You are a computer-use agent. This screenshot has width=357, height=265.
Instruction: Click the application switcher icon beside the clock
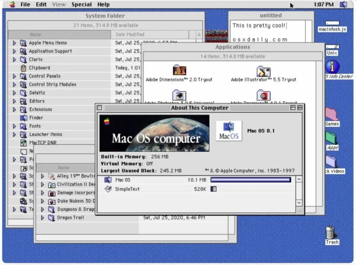[x=344, y=5]
